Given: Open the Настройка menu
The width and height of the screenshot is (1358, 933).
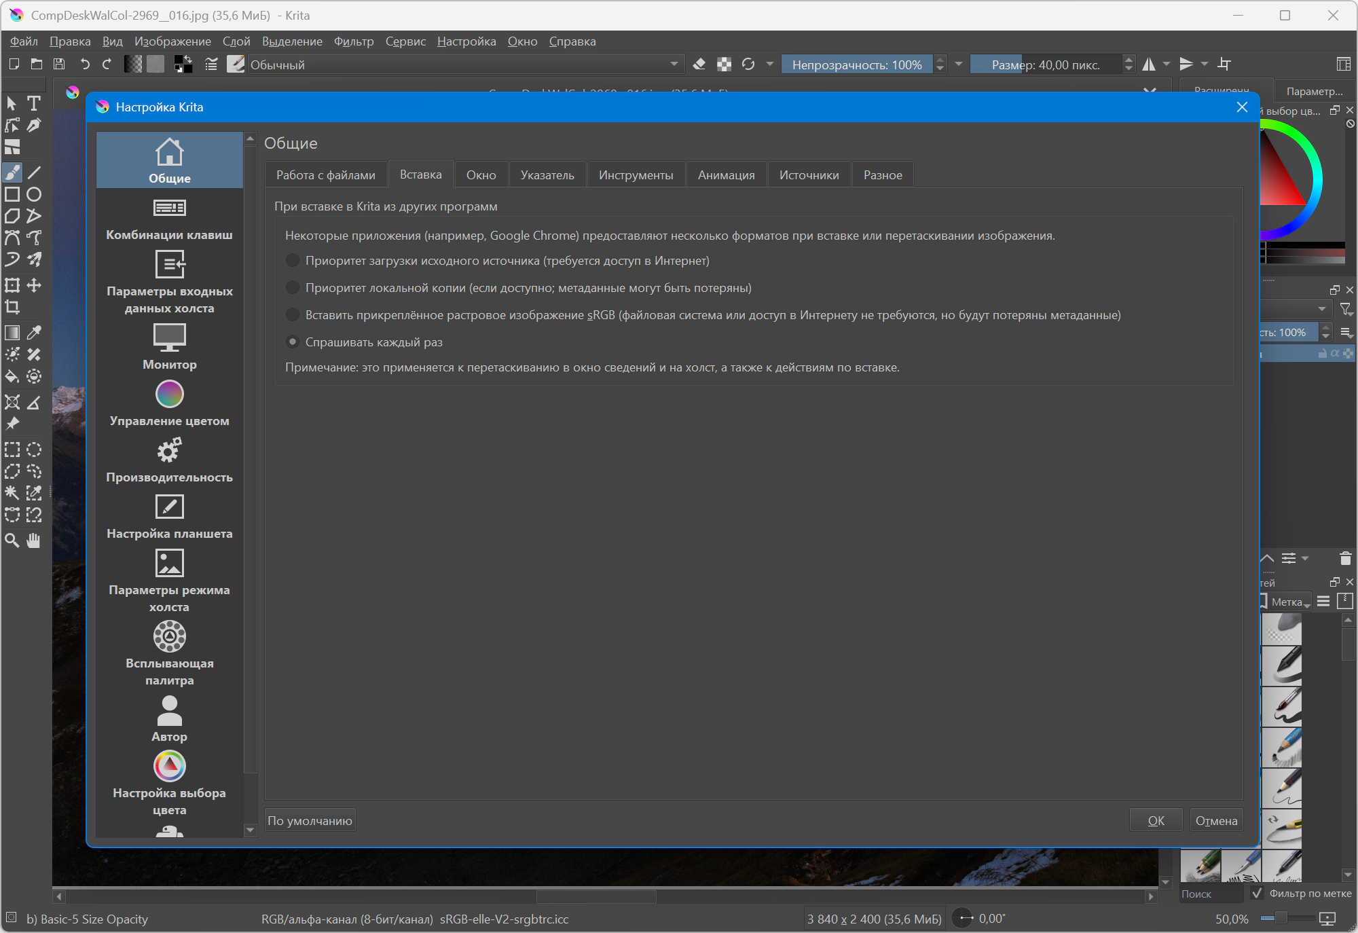Looking at the screenshot, I should pyautogui.click(x=466, y=41).
